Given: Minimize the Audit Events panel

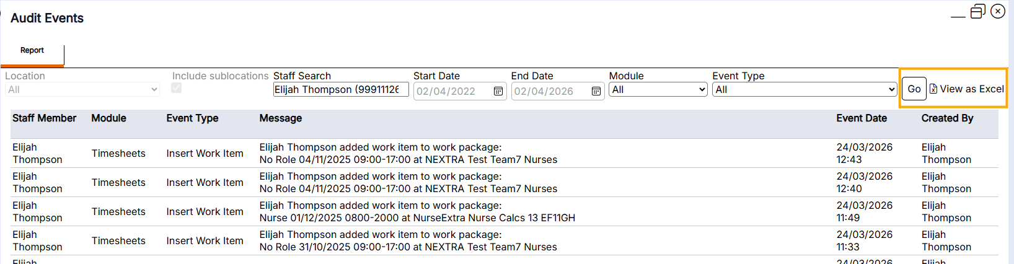Looking at the screenshot, I should pyautogui.click(x=958, y=16).
